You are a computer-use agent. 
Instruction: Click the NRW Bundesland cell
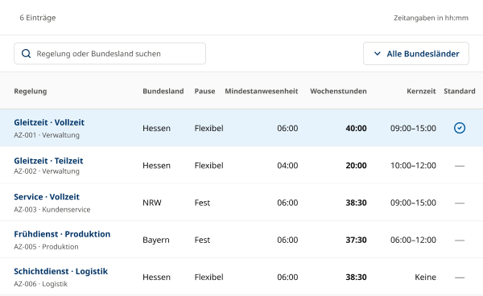(152, 203)
